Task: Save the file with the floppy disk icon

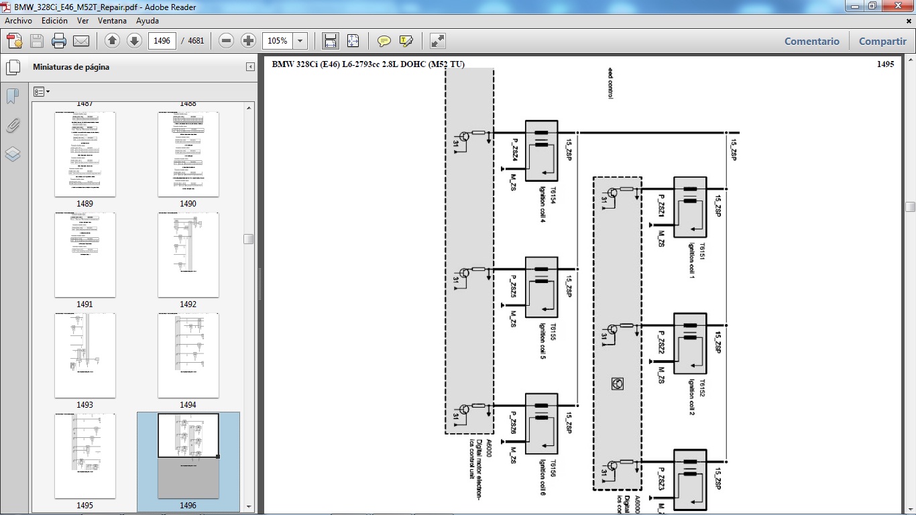Action: pos(37,41)
